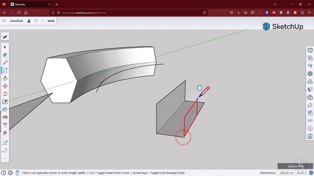
Task: Open a new browser tab
Action: click(57, 4)
